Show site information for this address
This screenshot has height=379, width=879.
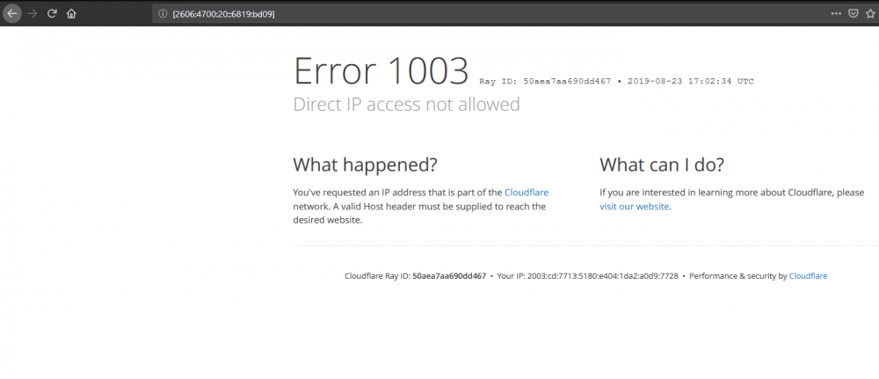click(163, 14)
